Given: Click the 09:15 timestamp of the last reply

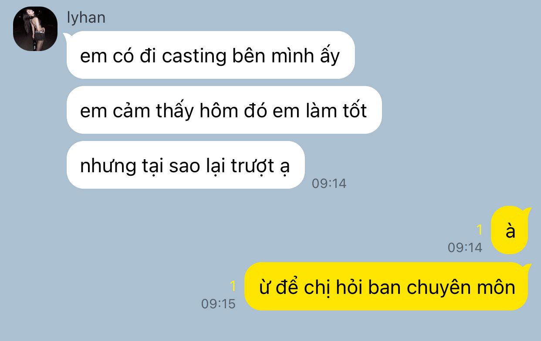Looking at the screenshot, I should pyautogui.click(x=218, y=303).
